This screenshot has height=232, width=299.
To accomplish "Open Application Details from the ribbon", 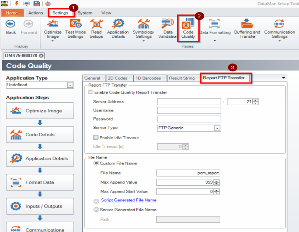I will (x=118, y=29).
